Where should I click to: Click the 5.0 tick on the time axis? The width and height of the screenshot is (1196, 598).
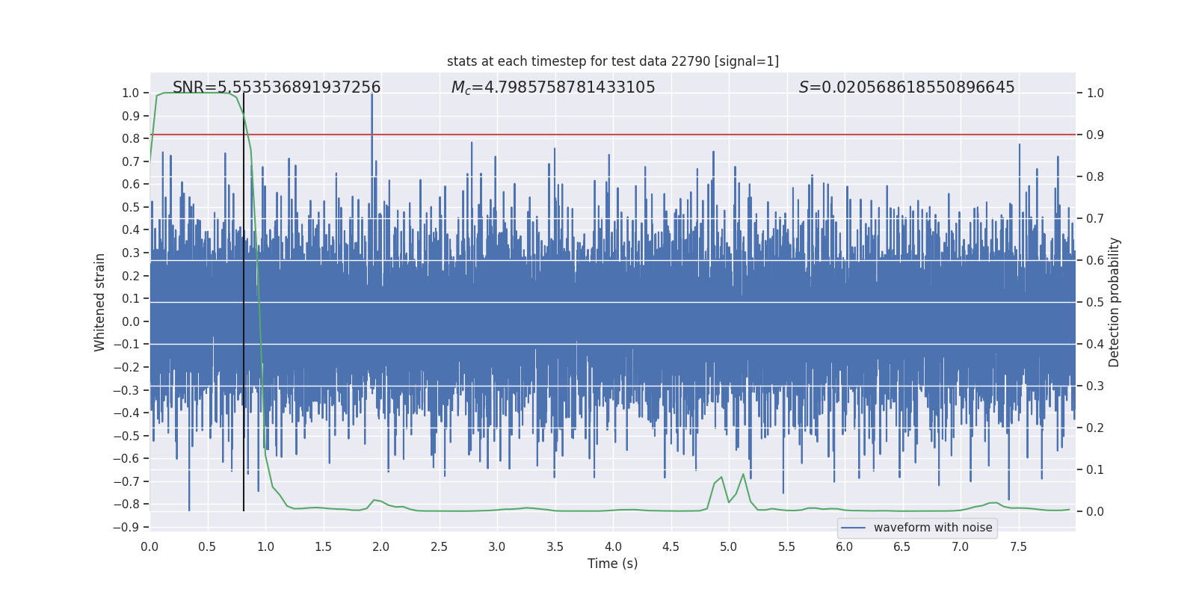(x=729, y=546)
